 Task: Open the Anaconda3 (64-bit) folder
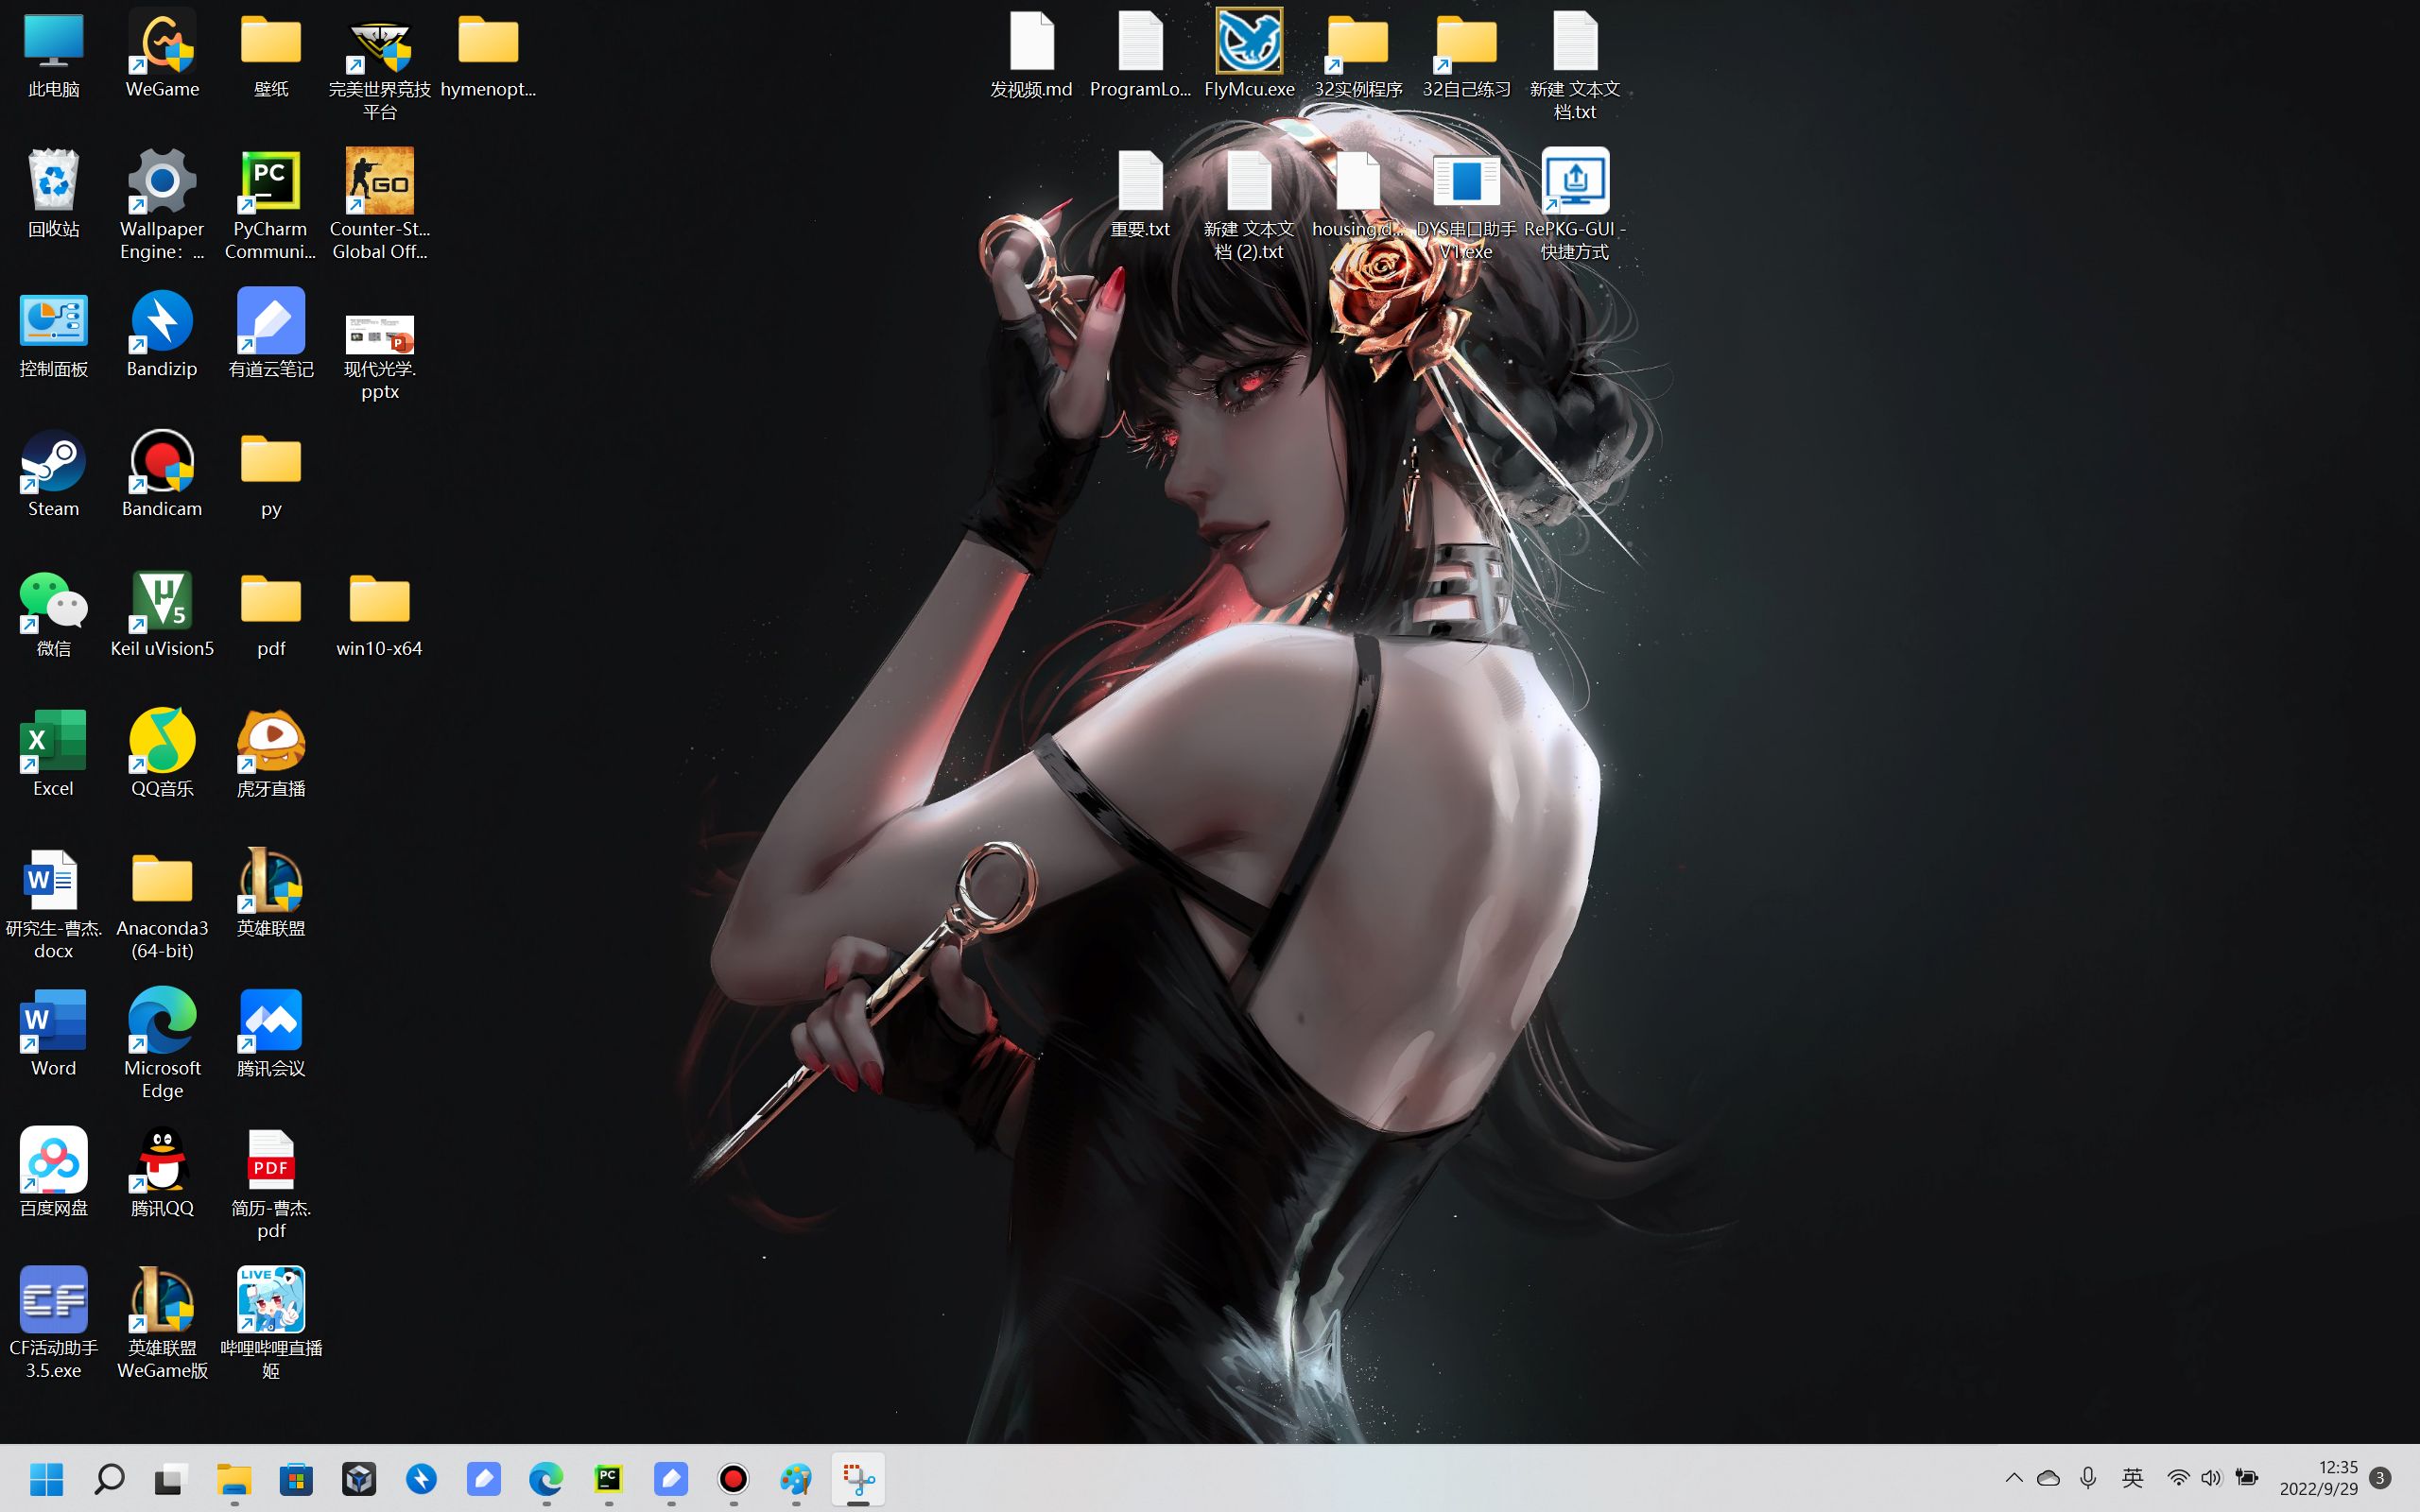click(x=162, y=906)
